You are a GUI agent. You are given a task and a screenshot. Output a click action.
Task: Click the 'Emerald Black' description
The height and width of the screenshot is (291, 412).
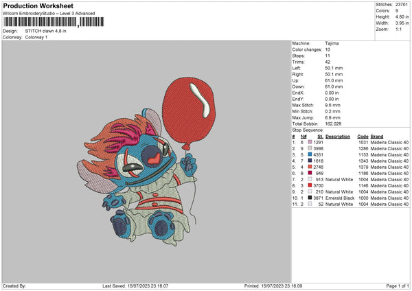(x=340, y=198)
